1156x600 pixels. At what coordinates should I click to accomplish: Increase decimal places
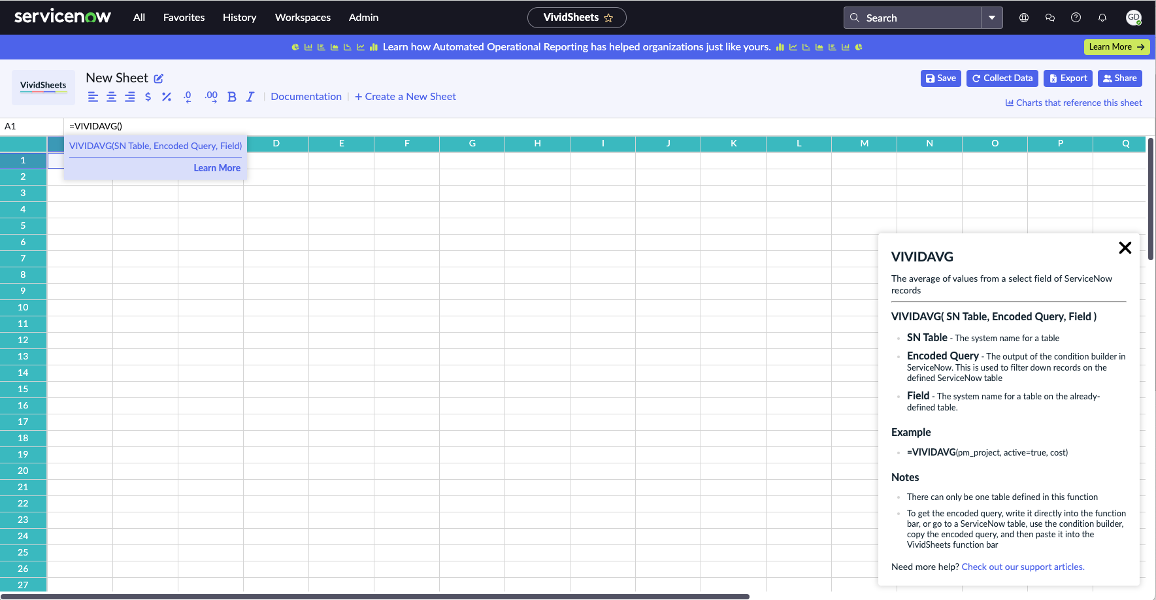point(211,97)
